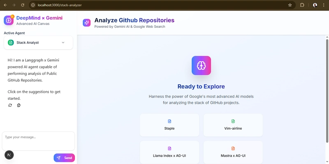Click the Harness the power of Google's text
This screenshot has height=164, width=329.
pyautogui.click(x=201, y=100)
